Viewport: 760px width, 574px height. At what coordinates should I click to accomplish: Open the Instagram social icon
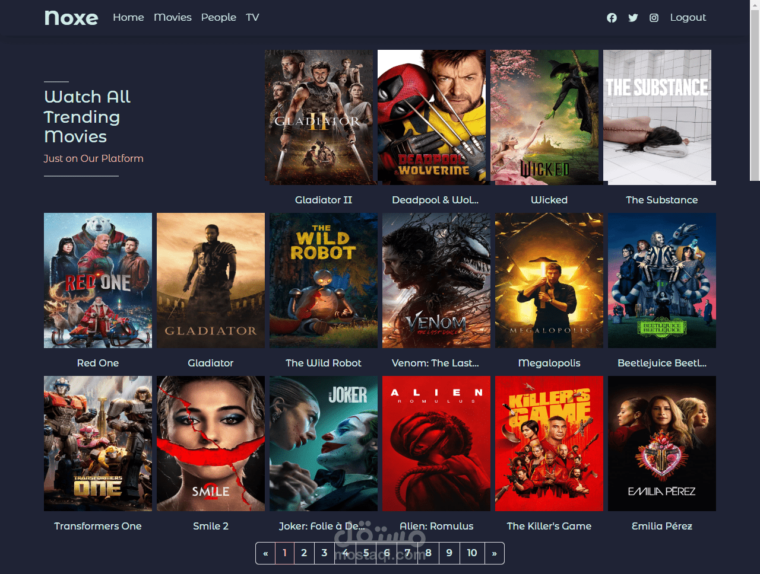(x=654, y=18)
